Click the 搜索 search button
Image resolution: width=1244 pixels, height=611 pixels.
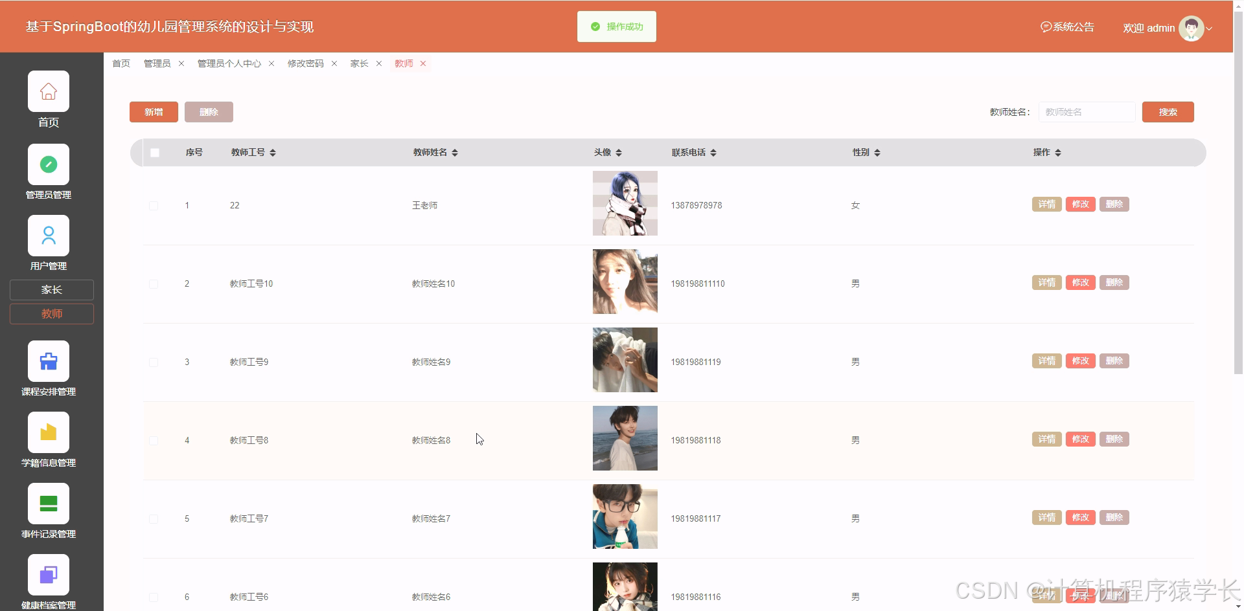click(x=1168, y=112)
